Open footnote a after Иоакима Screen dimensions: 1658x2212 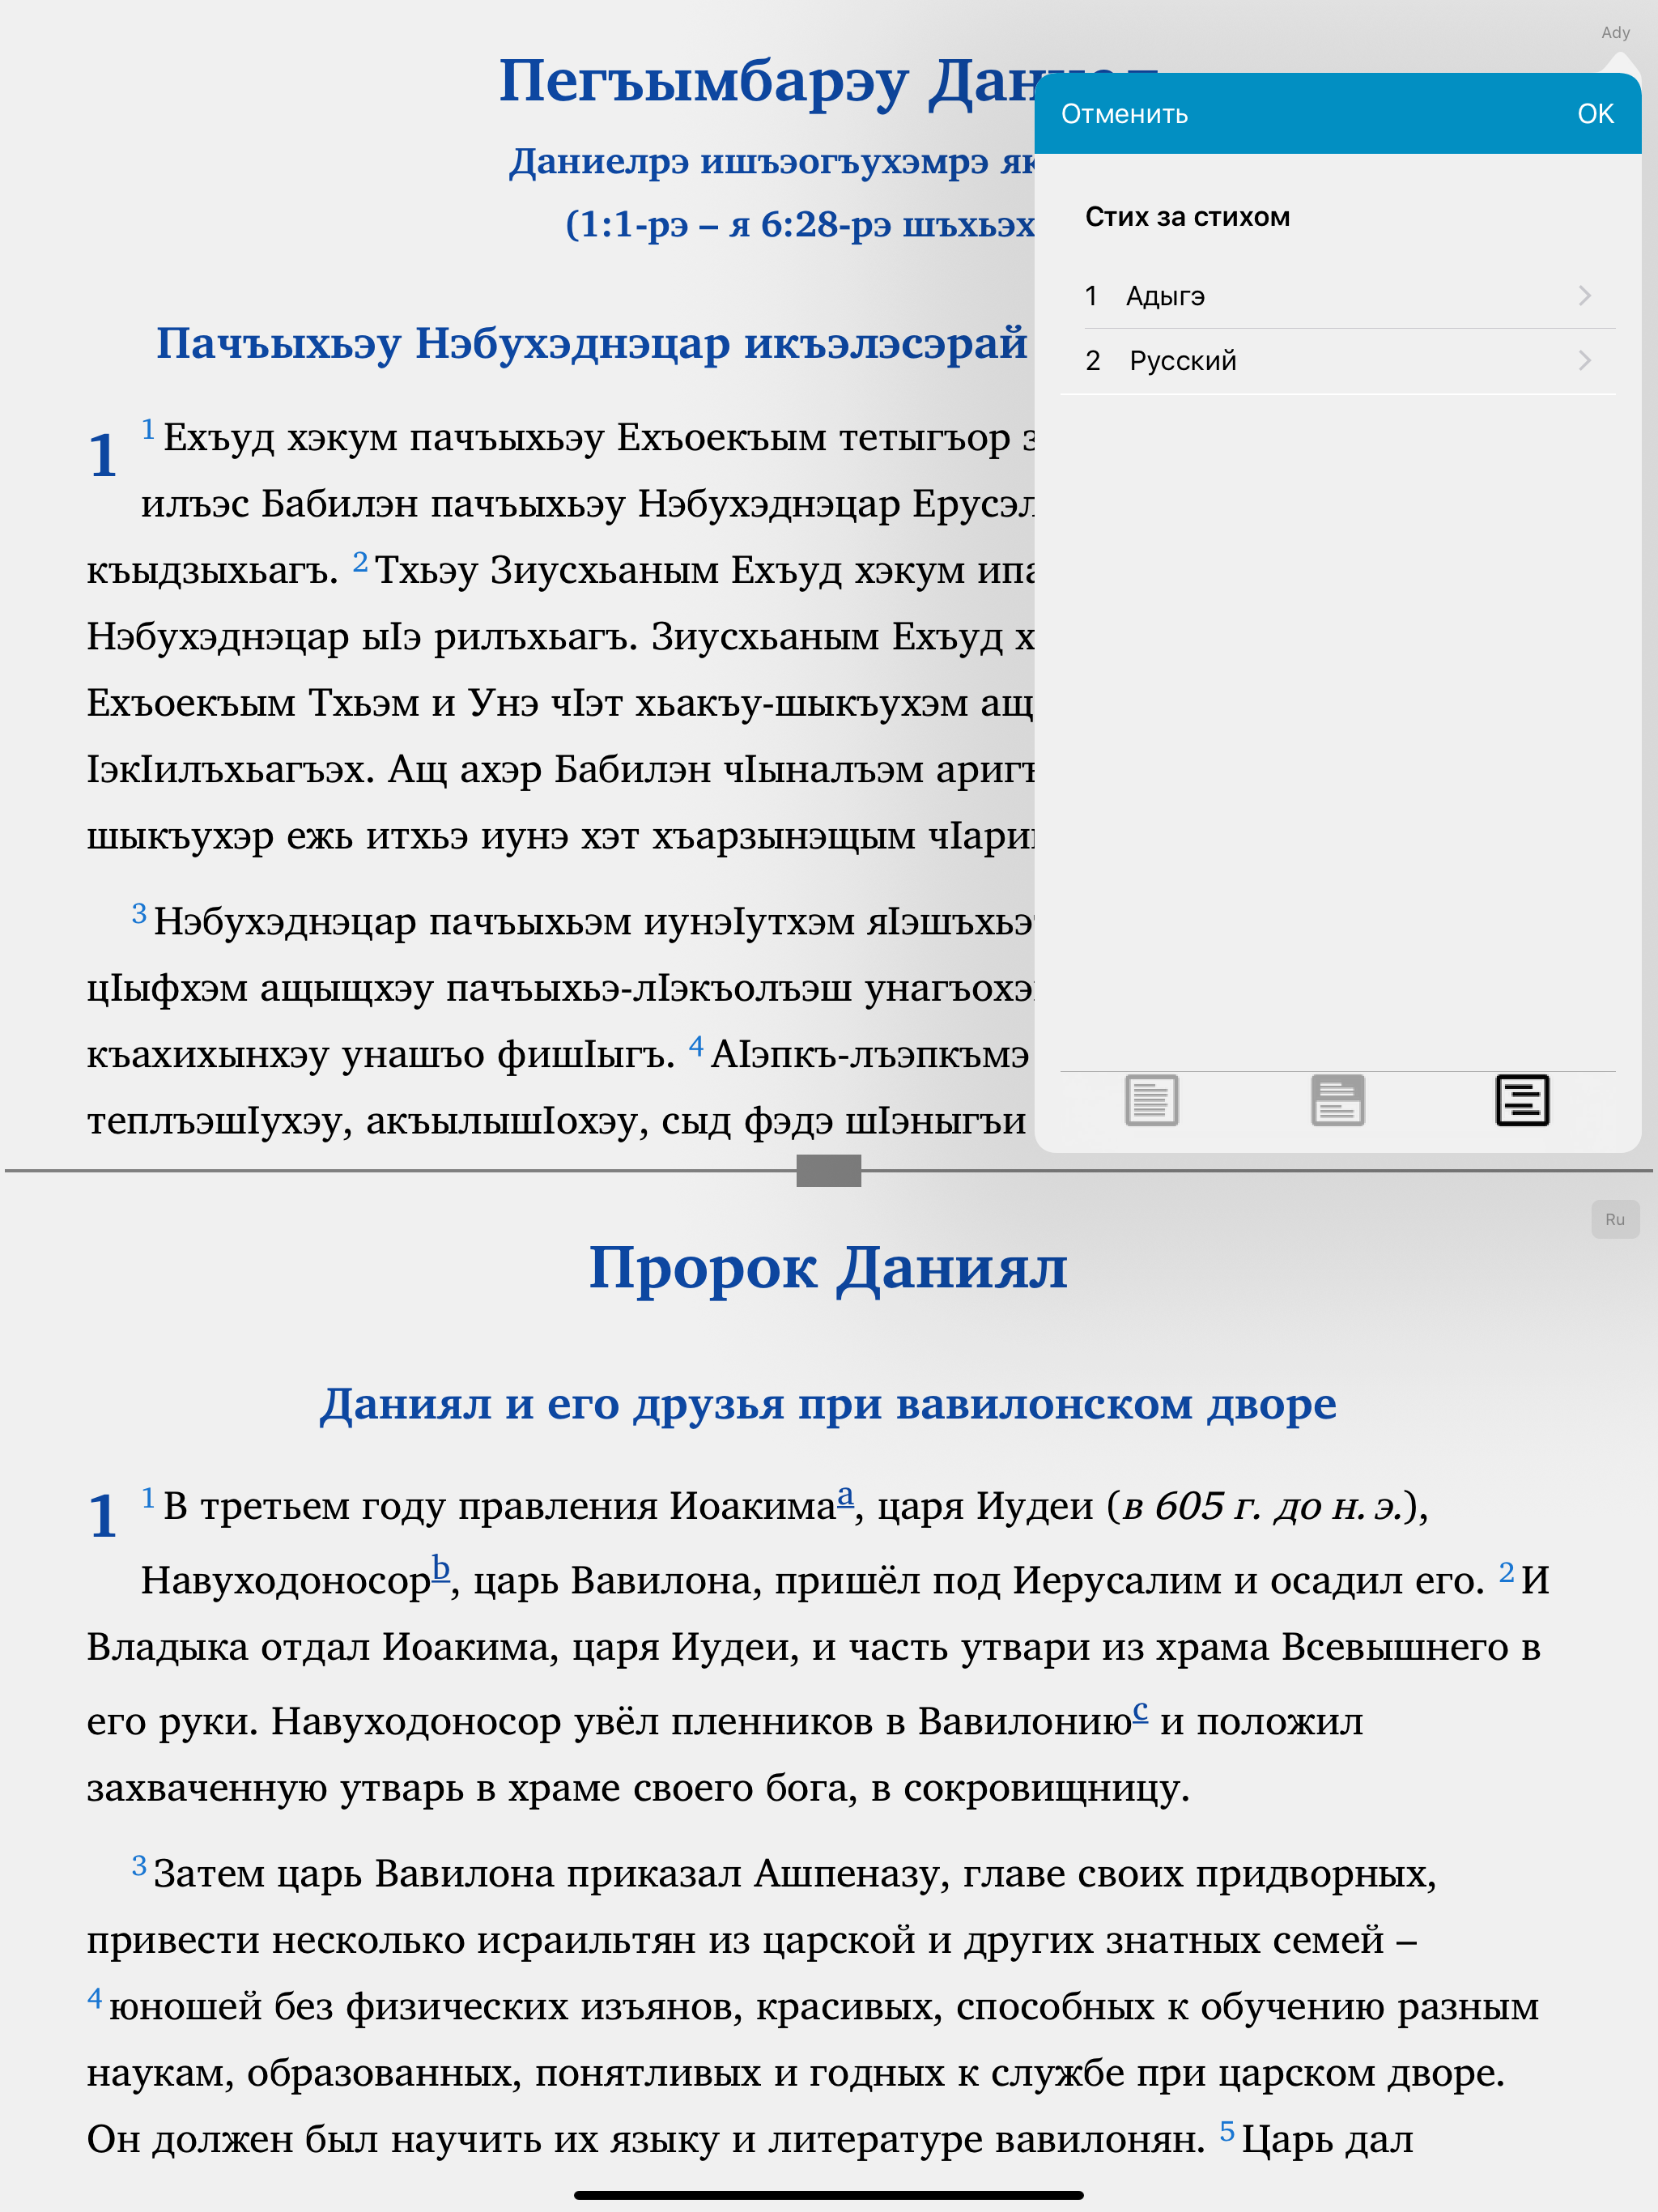845,1496
